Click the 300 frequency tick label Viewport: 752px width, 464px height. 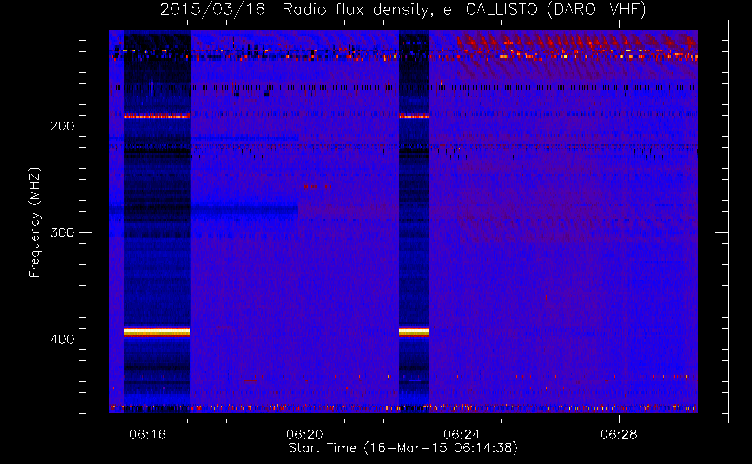(62, 232)
